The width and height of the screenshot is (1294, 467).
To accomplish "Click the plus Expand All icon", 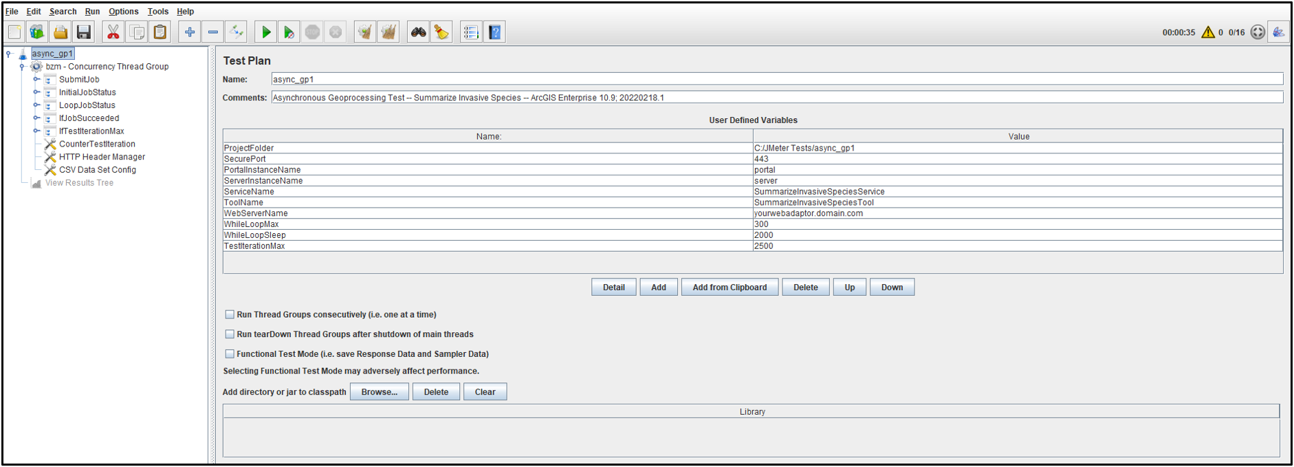I will click(x=190, y=32).
